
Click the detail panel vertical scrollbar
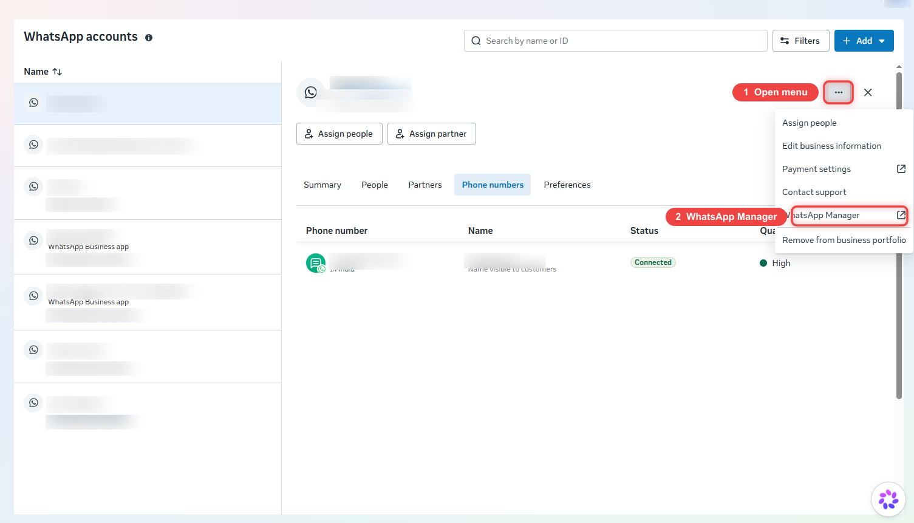(899, 236)
